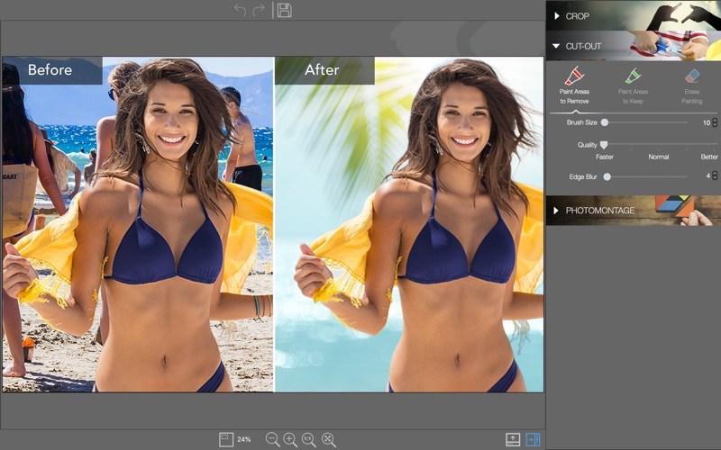Adjust the Brush Size slider handle
Viewport: 721px width, 450px height.
point(605,122)
